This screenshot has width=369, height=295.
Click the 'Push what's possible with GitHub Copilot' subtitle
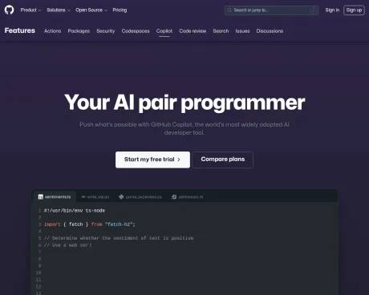pyautogui.click(x=184, y=128)
